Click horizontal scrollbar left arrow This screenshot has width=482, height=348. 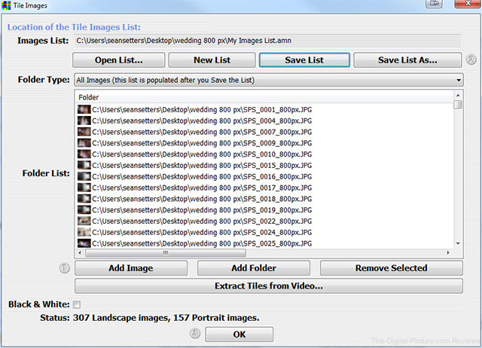tap(80, 252)
